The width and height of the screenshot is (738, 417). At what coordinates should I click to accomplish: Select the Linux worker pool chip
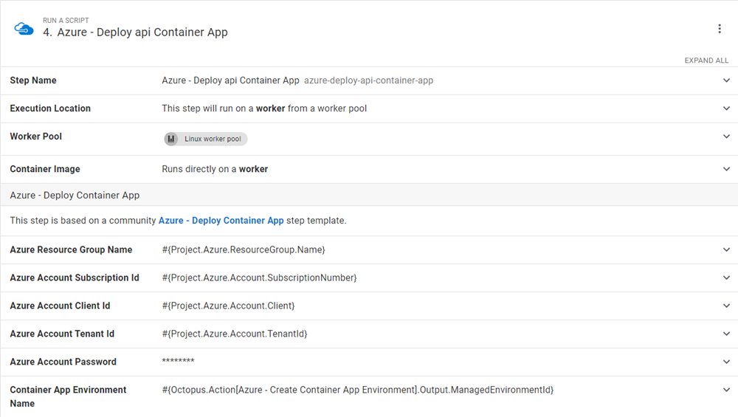pos(206,139)
